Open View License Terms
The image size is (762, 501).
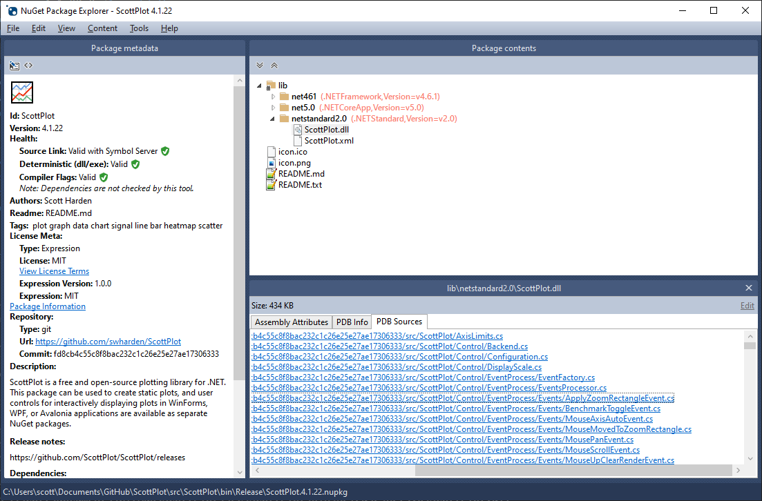coord(54,271)
